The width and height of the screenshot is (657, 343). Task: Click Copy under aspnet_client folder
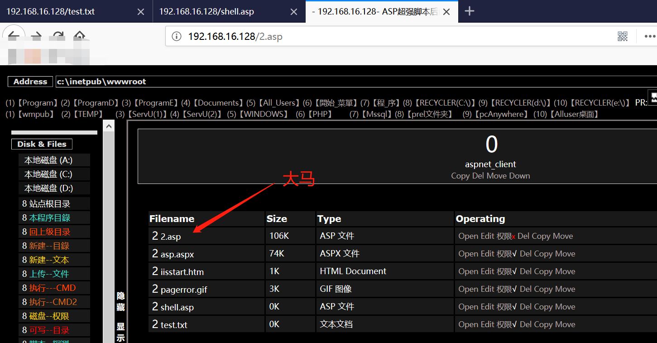[460, 176]
